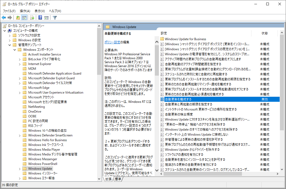Click the description pane scroll down arrow
The width and height of the screenshot is (286, 189).
tap(157, 170)
